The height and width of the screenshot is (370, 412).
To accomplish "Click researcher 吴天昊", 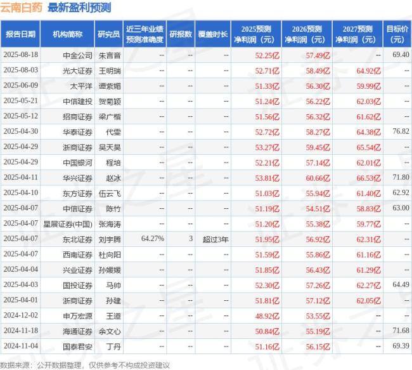I will tap(110, 147).
